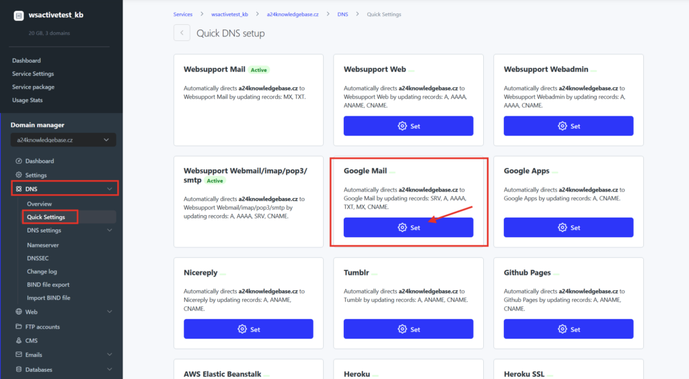This screenshot has height=379, width=689.
Task: Click the gear icon in Websupport Webadmin Set button
Action: pyautogui.click(x=562, y=126)
